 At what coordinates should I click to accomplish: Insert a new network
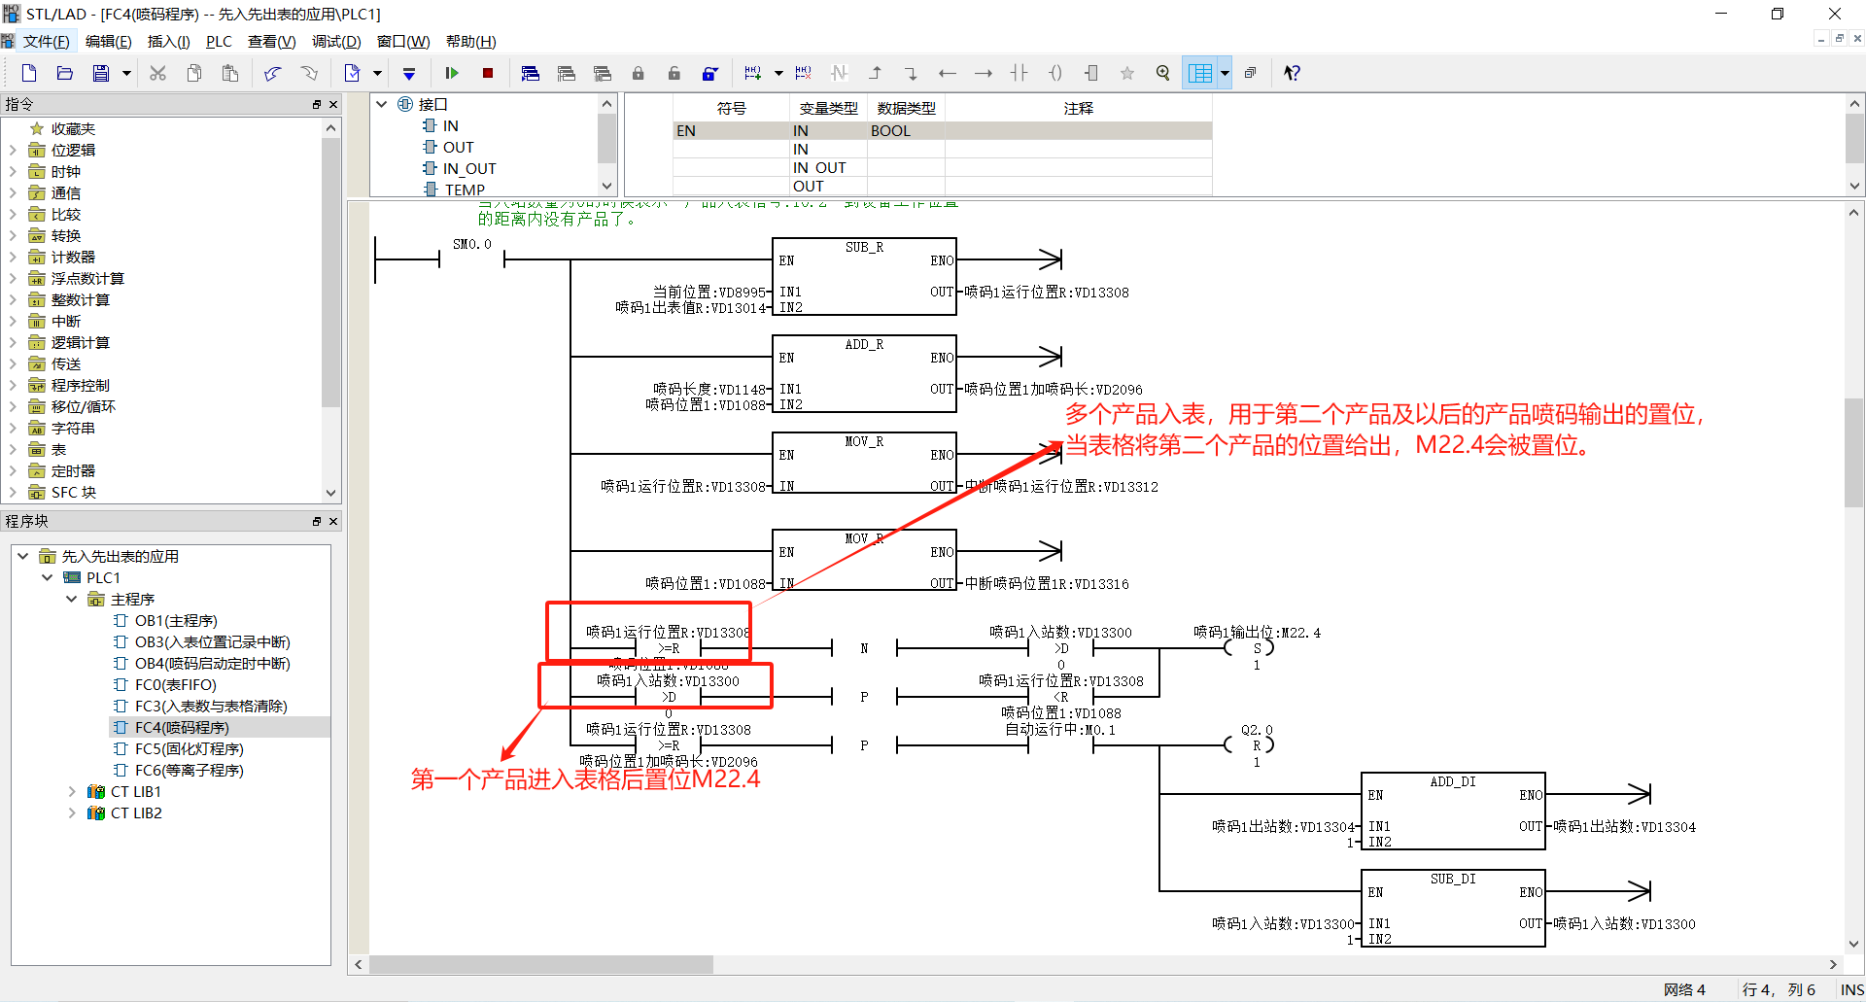(753, 73)
